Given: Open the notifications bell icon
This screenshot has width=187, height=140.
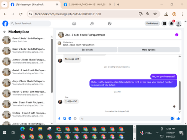Looking at the screenshot, I should [172, 24].
